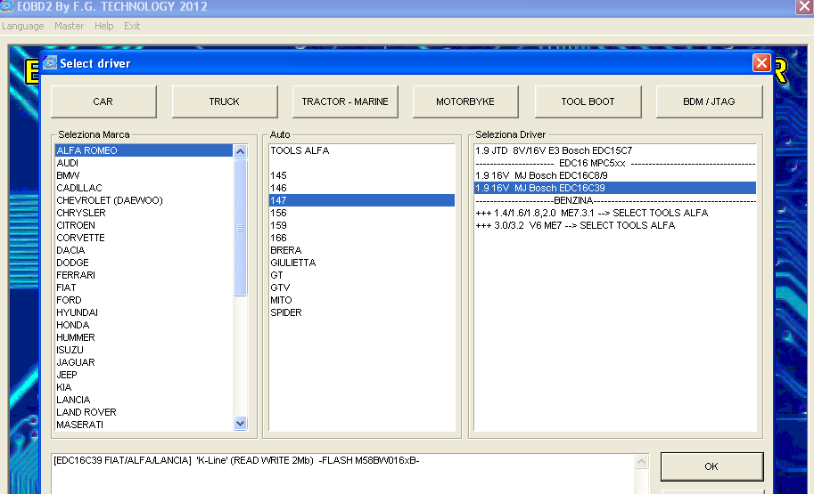The width and height of the screenshot is (814, 494).
Task: Open the Help menu
Action: (103, 26)
